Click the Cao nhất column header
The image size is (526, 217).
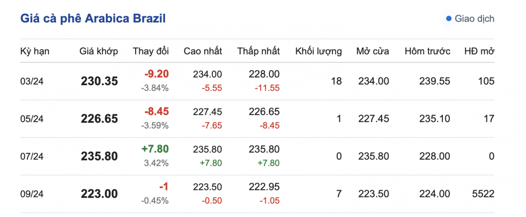pos(203,51)
